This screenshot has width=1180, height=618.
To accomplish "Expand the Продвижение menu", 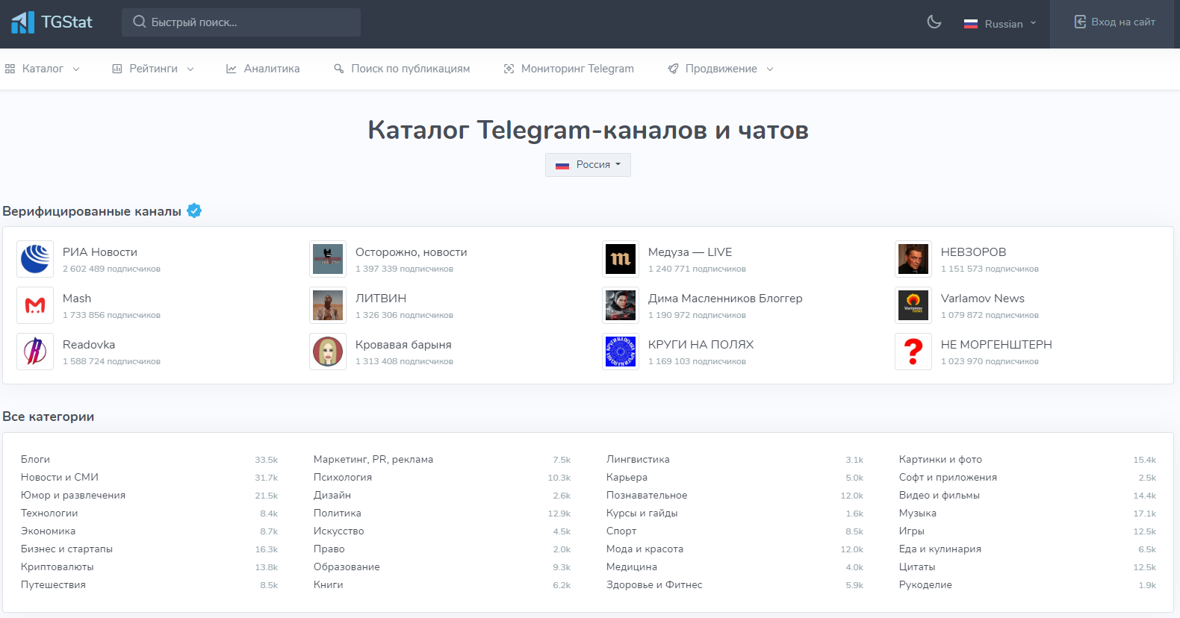I will 721,69.
